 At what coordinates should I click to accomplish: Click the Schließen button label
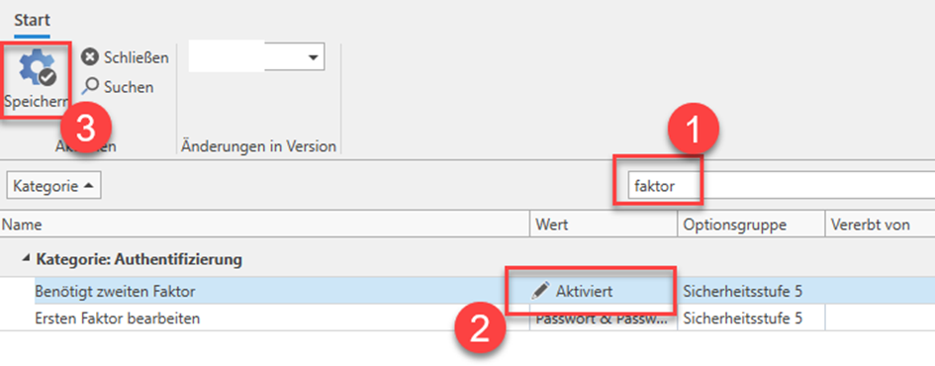(x=136, y=57)
